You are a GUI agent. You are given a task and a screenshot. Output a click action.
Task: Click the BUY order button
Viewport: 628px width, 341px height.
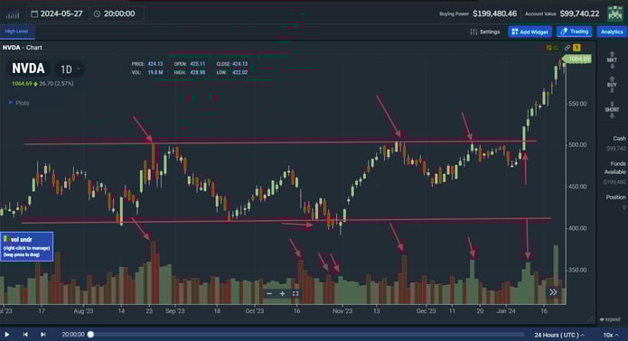click(x=612, y=85)
